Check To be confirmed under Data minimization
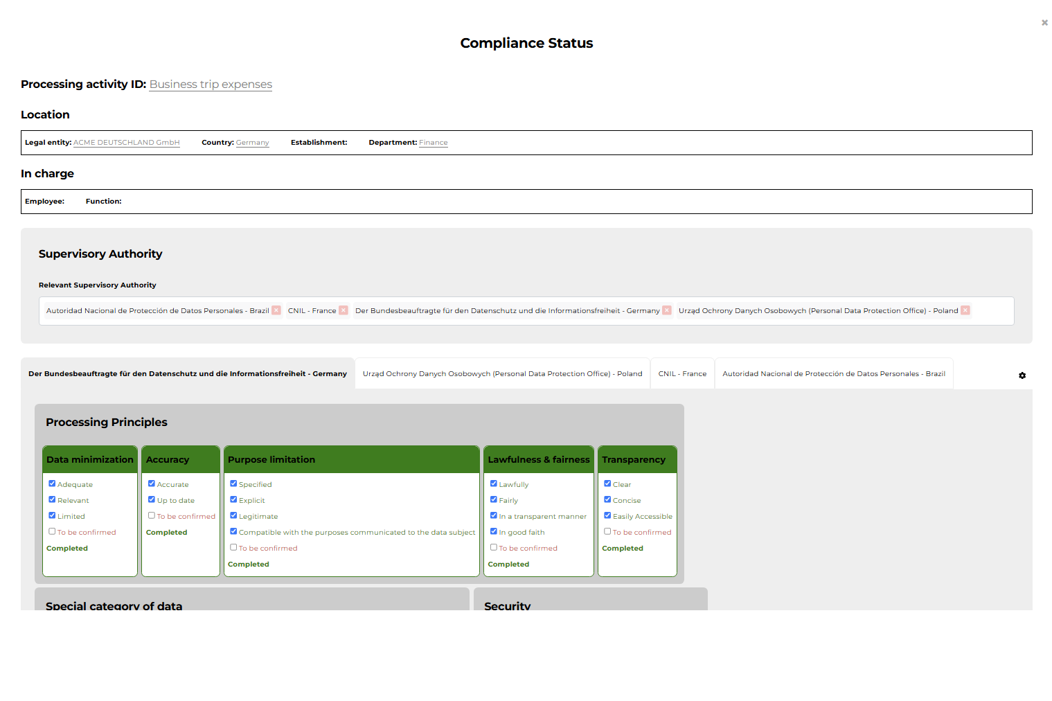This screenshot has height=701, width=1052. 52,531
